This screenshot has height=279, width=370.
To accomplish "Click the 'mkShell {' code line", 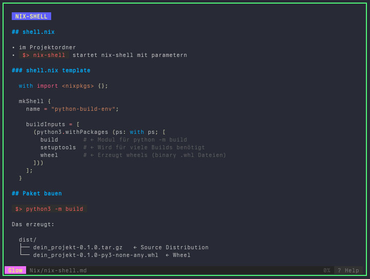I will pos(35,102).
